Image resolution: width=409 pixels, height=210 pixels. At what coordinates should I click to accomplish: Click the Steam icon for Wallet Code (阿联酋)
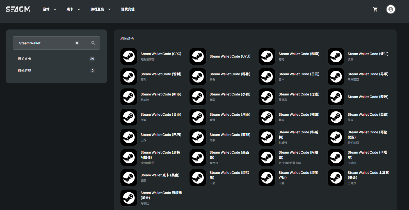tap(267, 157)
